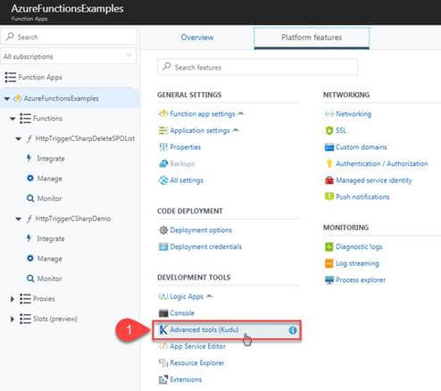Open Deployment options link
This screenshot has width=441, height=391.
[201, 230]
